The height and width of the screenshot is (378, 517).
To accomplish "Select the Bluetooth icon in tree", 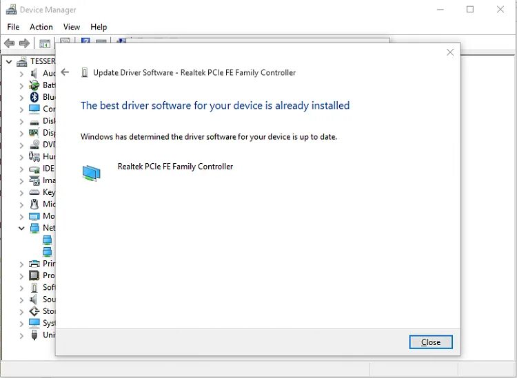I will coord(34,97).
